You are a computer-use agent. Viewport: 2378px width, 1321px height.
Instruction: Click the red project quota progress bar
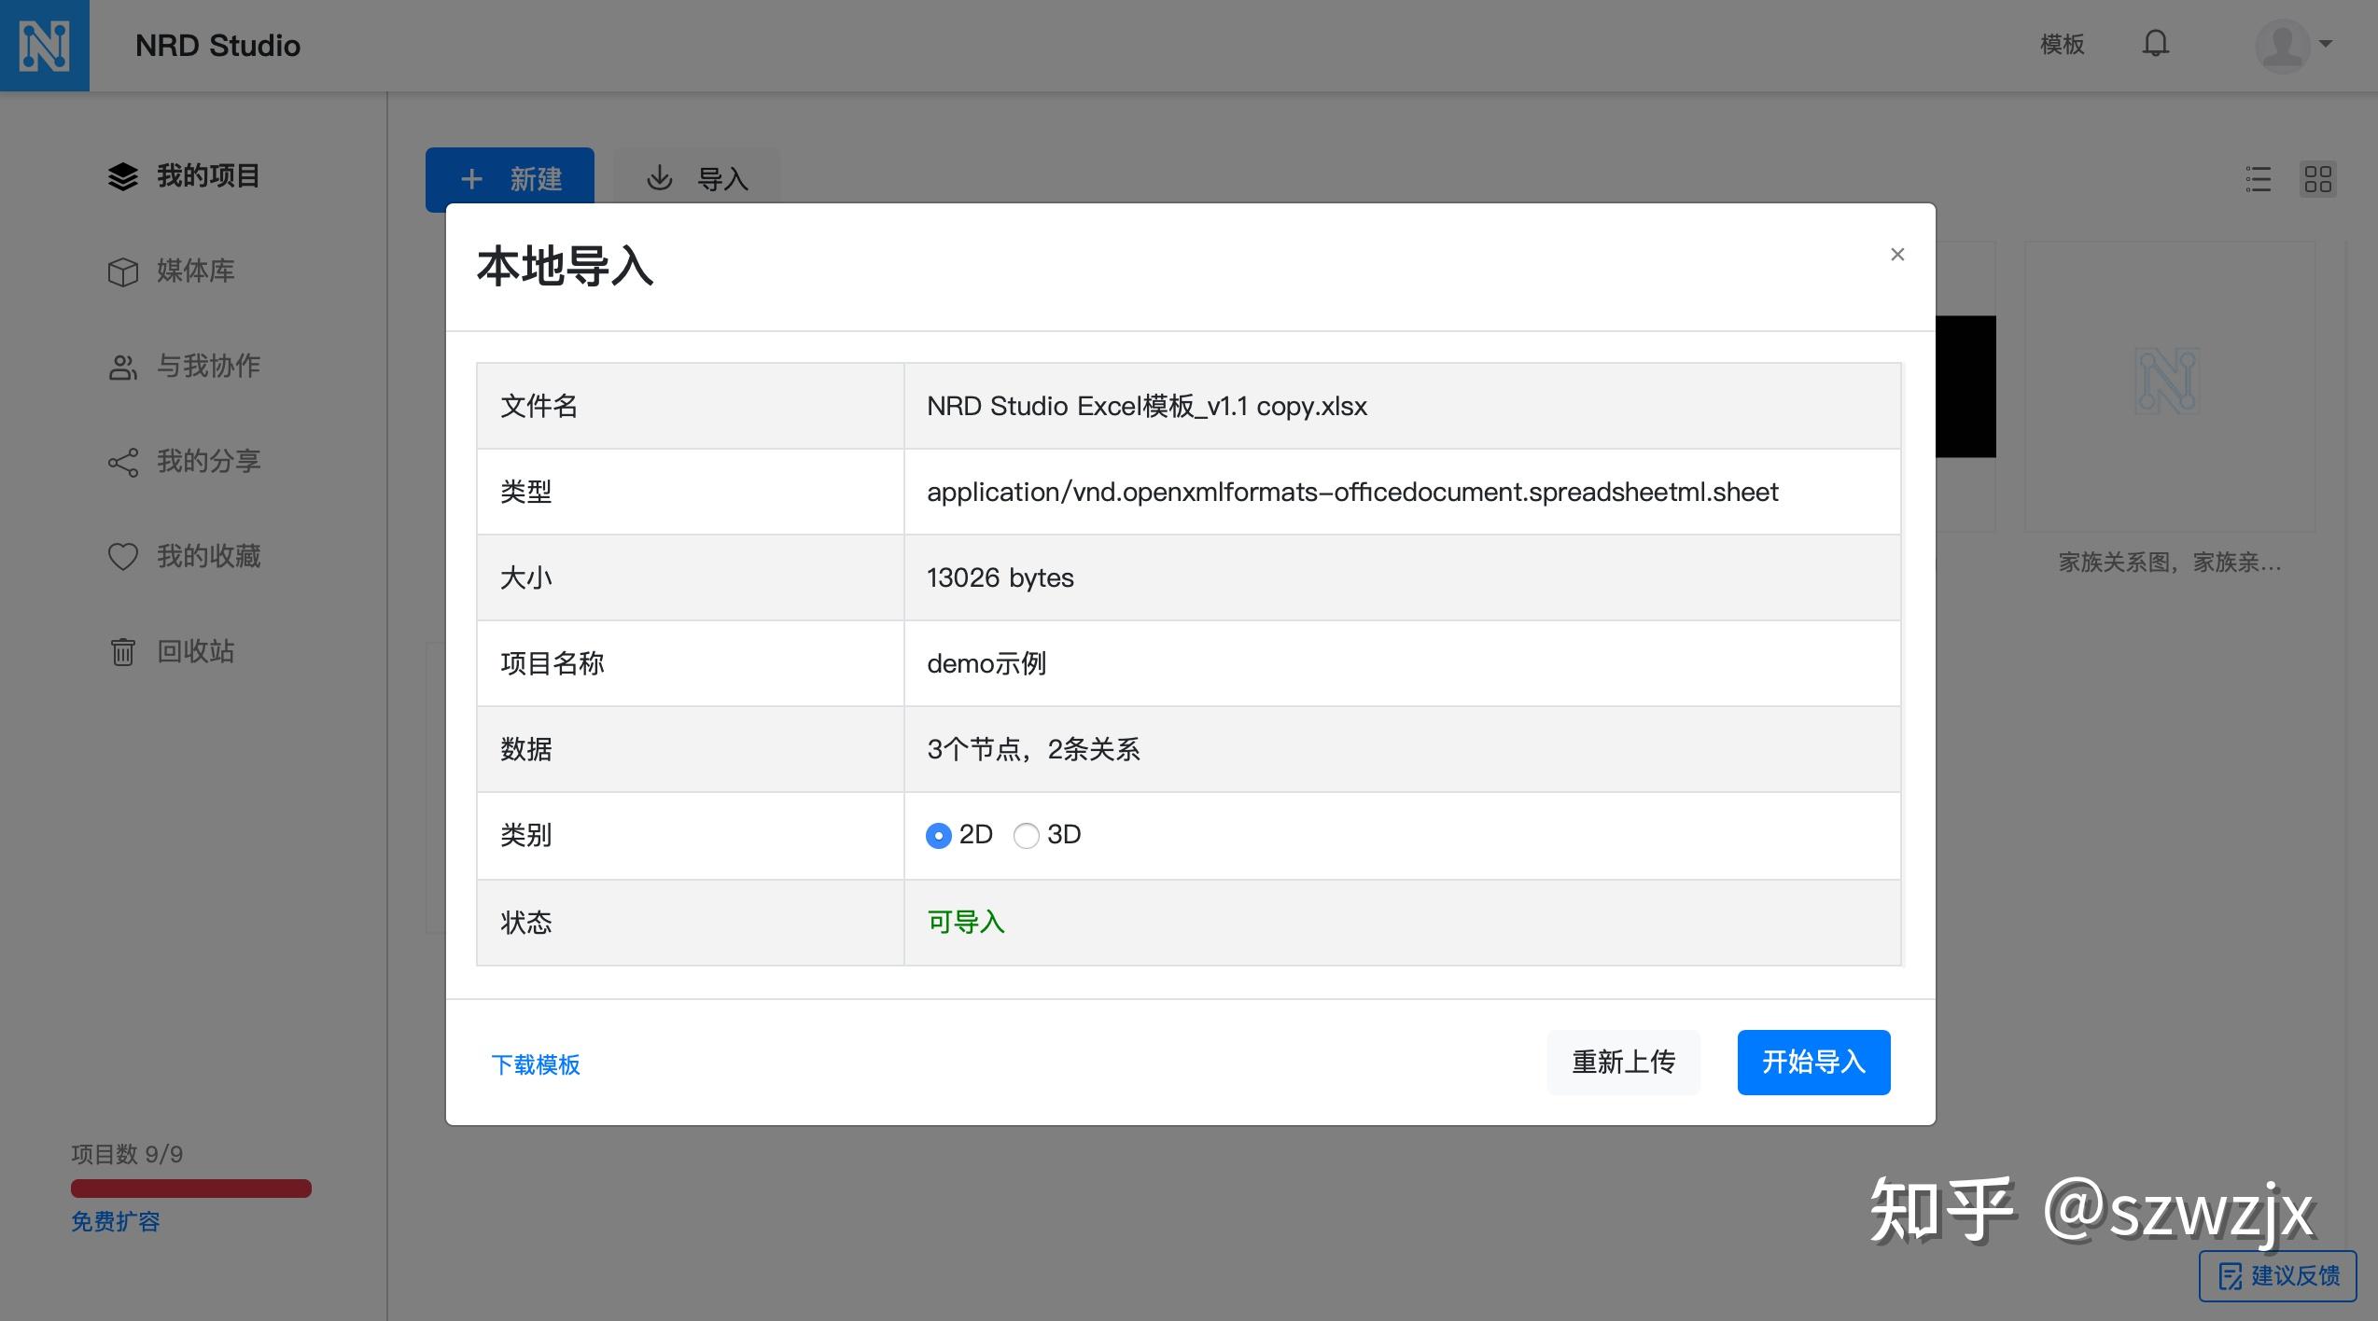190,1188
